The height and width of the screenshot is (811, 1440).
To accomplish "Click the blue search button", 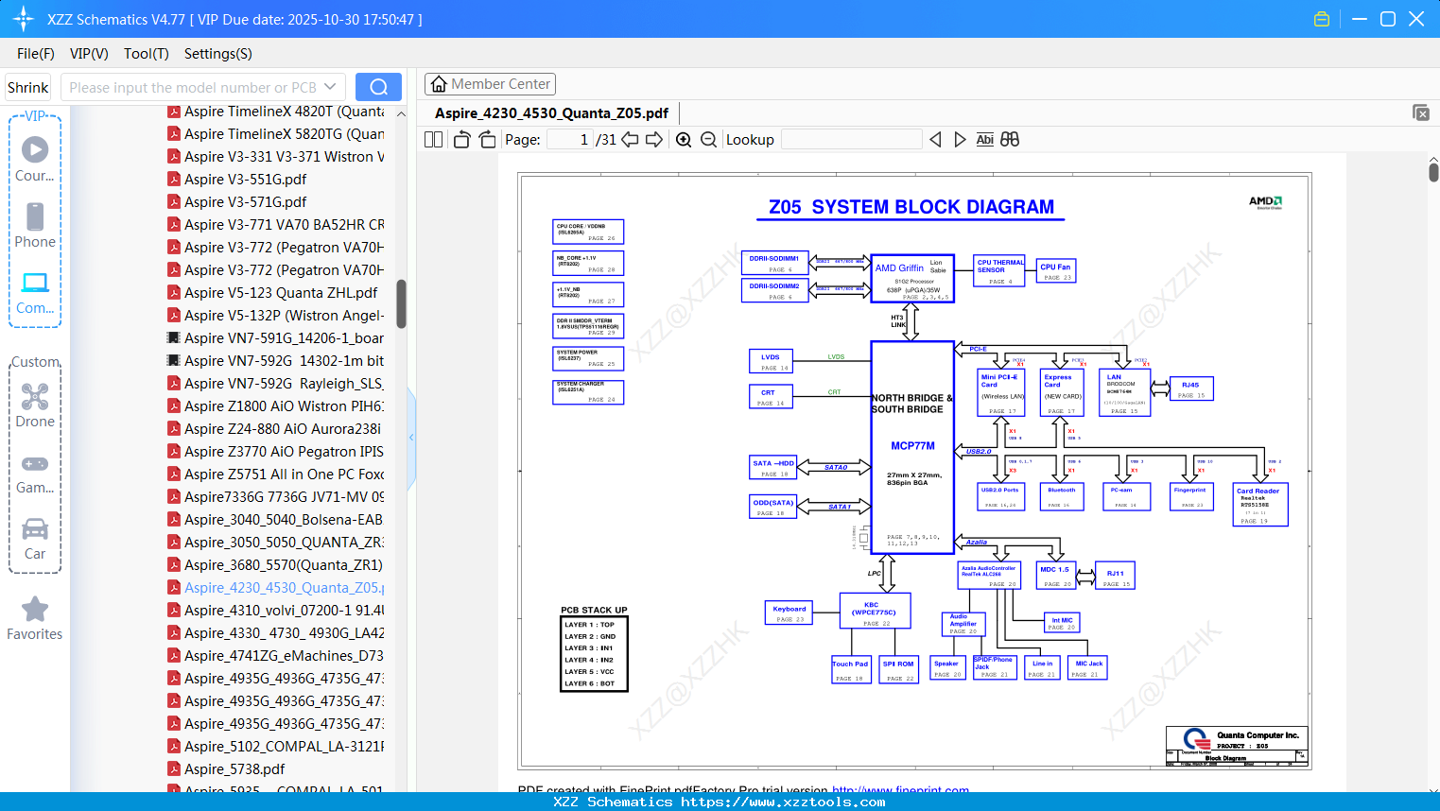I will 378,87.
